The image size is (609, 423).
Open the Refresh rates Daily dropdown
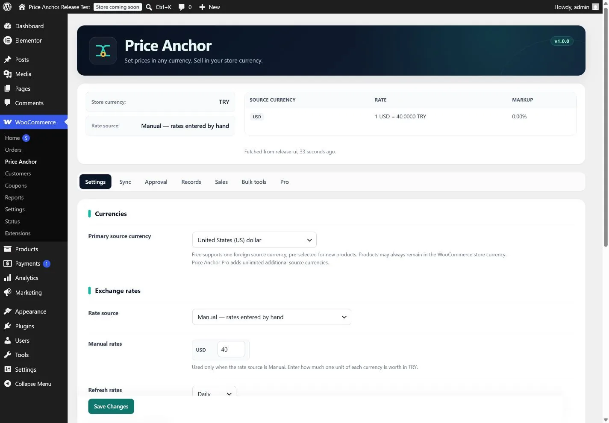[x=214, y=392]
